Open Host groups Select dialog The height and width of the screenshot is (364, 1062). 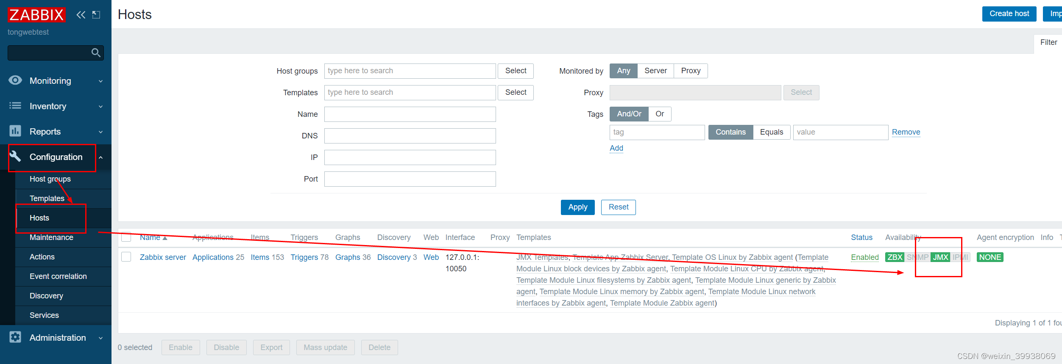pos(516,71)
